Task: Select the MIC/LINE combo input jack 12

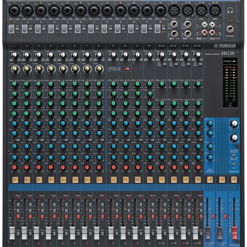Action: coord(161,11)
